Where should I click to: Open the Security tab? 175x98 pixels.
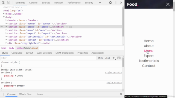tap(89, 3)
